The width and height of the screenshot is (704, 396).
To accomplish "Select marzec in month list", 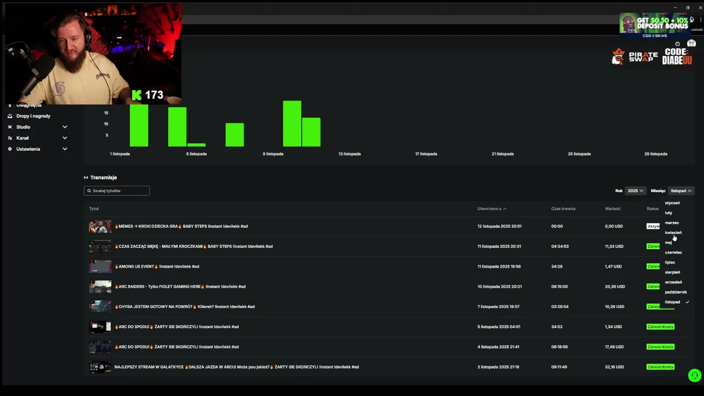I will (672, 223).
